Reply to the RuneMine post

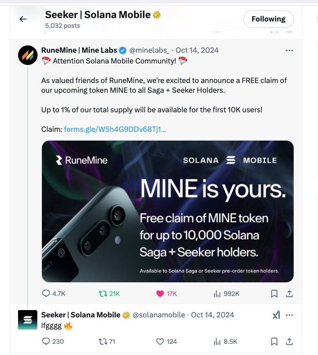46,293
